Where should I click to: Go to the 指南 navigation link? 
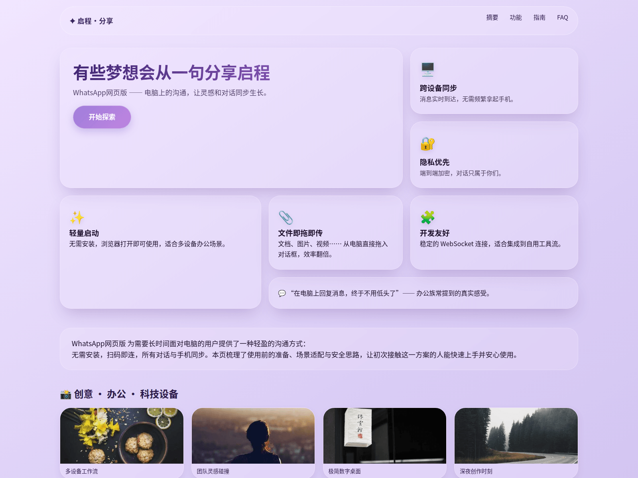click(539, 18)
